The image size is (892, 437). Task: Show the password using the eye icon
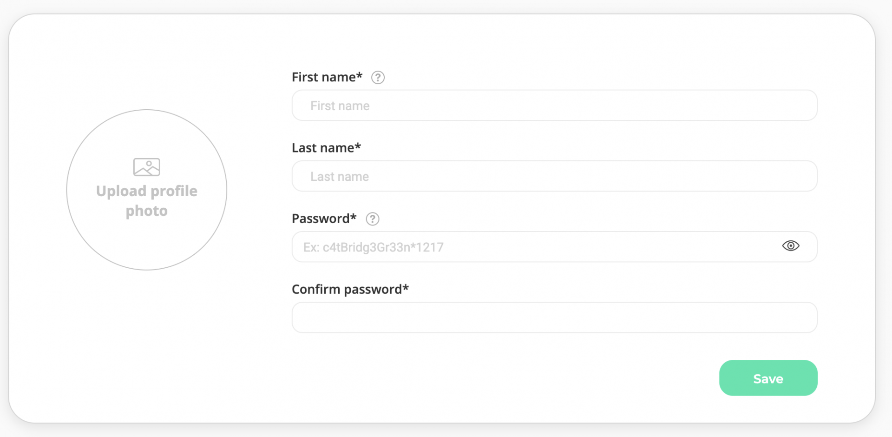coord(790,246)
